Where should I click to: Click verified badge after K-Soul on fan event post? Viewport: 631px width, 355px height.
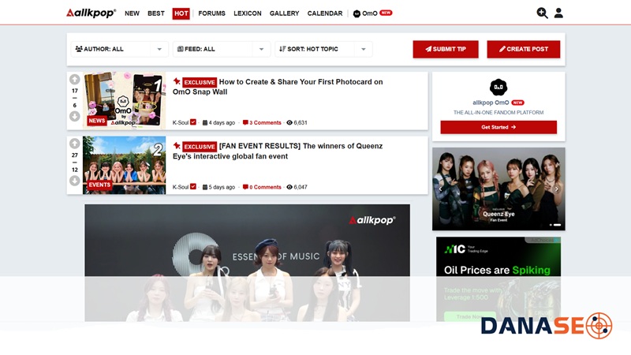(x=193, y=187)
